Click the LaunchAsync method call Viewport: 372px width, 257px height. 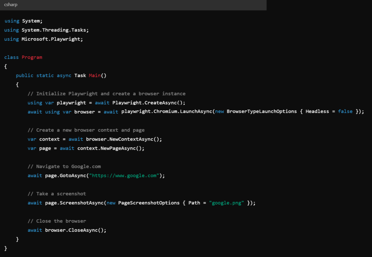(196, 112)
